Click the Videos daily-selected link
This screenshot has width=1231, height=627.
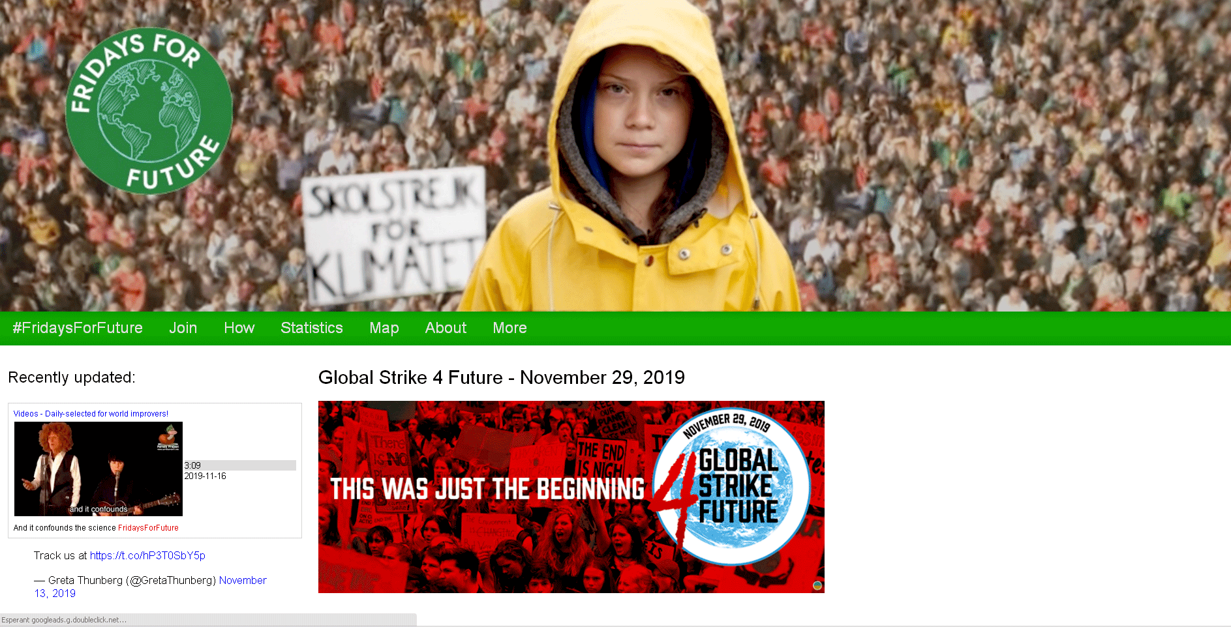click(x=91, y=414)
